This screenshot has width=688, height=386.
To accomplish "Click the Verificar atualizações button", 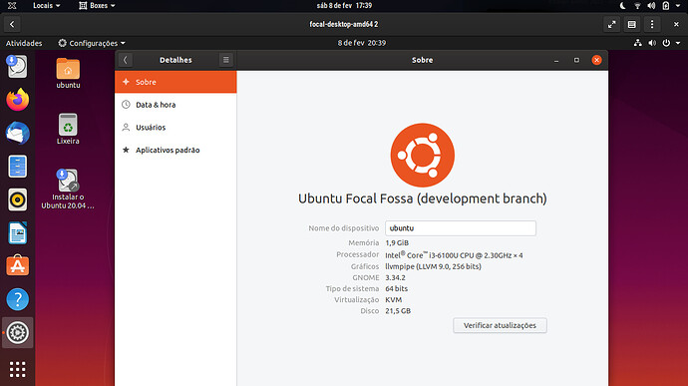I will 500,325.
